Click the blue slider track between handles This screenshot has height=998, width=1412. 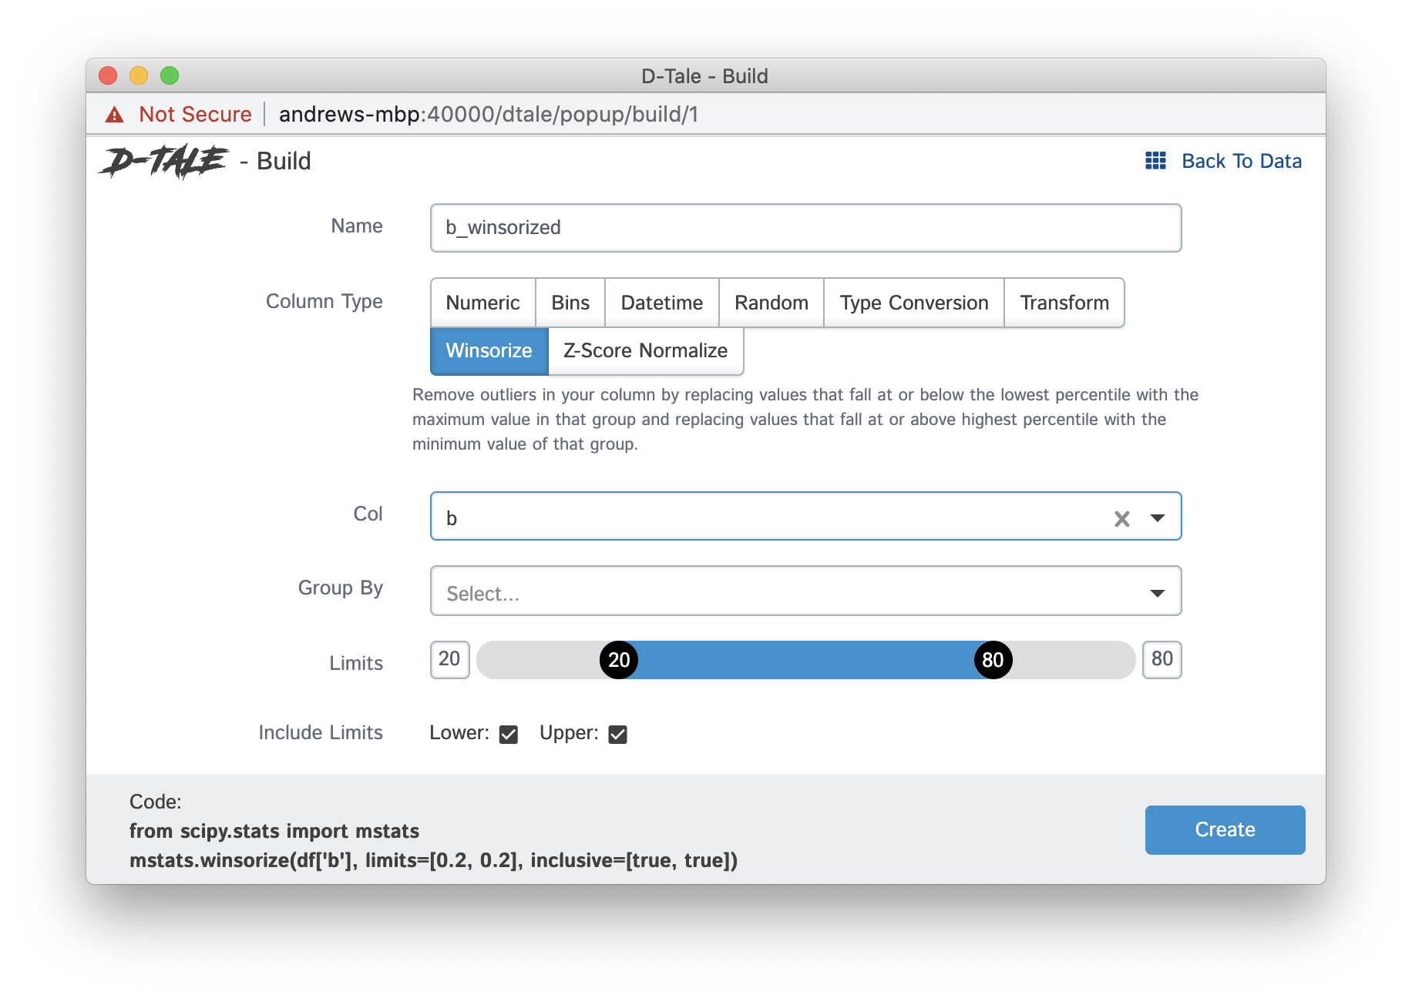point(805,660)
